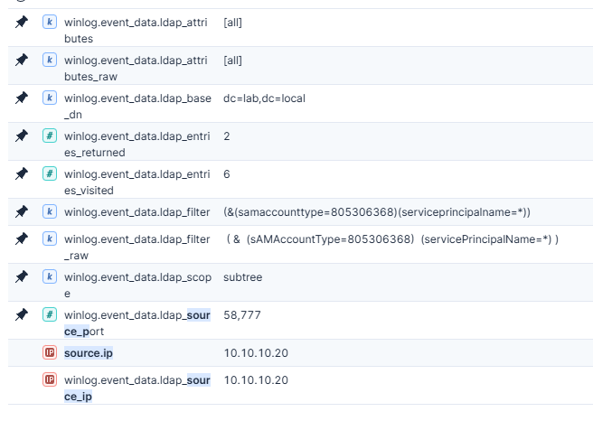The width and height of the screenshot is (593, 421).
Task: Unpin the ldap_filter field row
Action: click(22, 211)
